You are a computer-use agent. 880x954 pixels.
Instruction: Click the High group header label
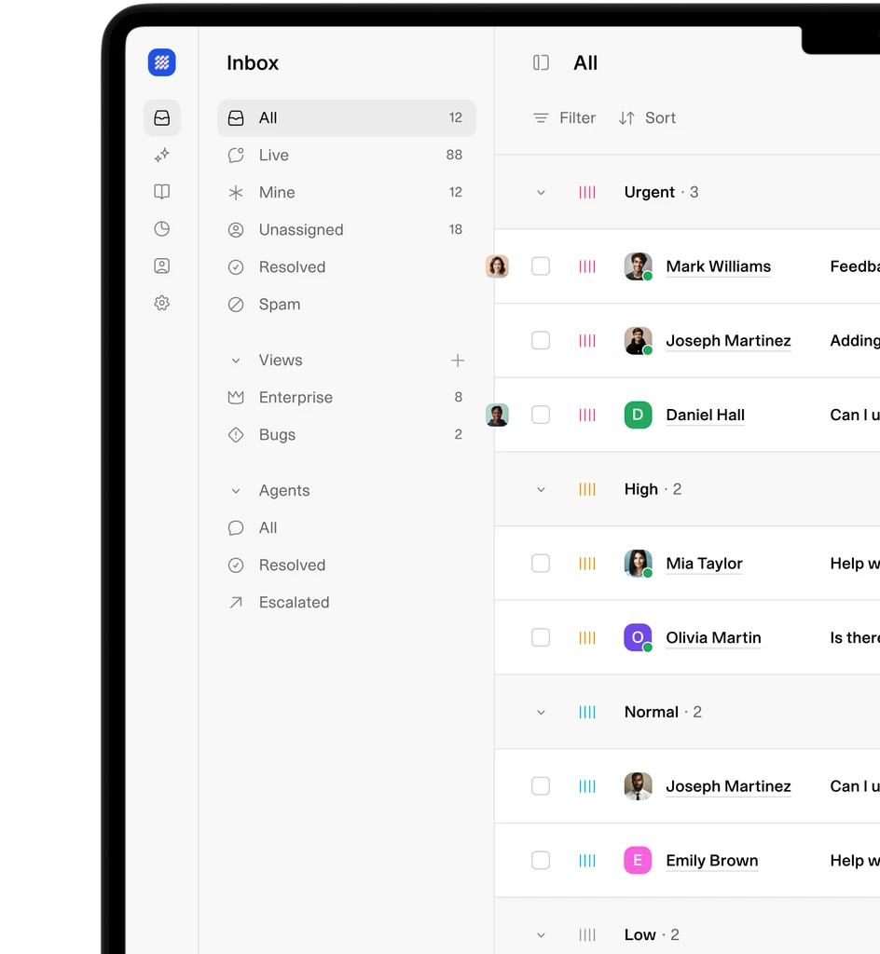(640, 489)
